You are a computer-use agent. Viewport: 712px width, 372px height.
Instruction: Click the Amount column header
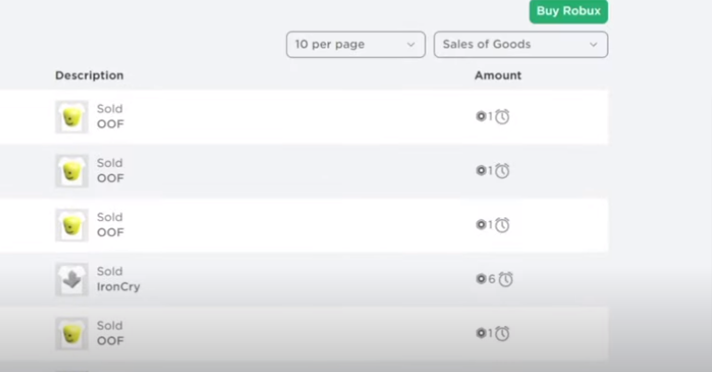pyautogui.click(x=497, y=76)
